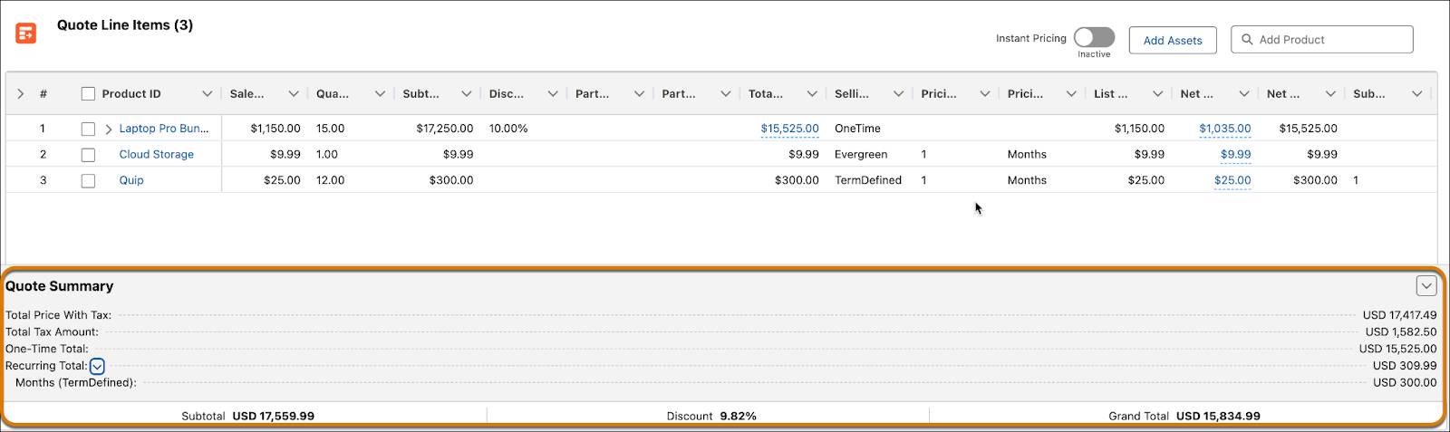Screen dimensions: 1450x432
Task: Open Selli... column dropdown menu
Action: coord(898,93)
